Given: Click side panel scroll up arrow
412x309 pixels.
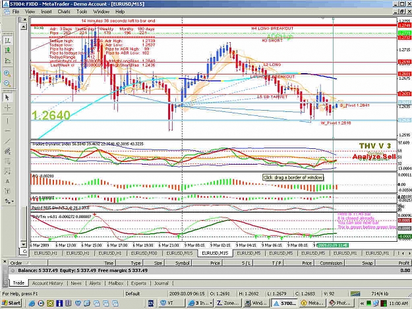Looking at the screenshot, I should [23, 27].
